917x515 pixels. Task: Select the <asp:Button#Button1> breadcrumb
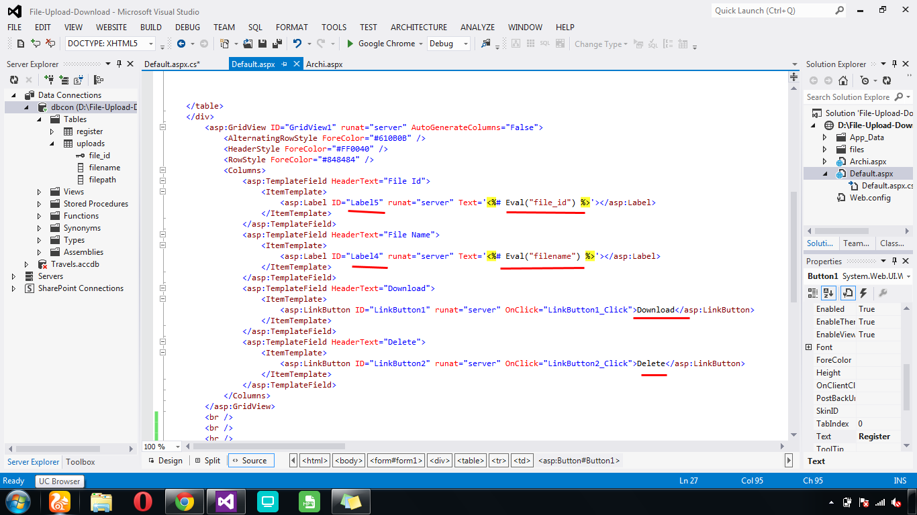click(580, 461)
